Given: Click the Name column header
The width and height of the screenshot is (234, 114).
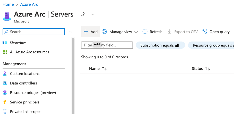Looking at the screenshot, I should tap(94, 69).
